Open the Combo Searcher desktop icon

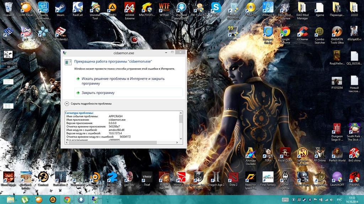click(320, 35)
